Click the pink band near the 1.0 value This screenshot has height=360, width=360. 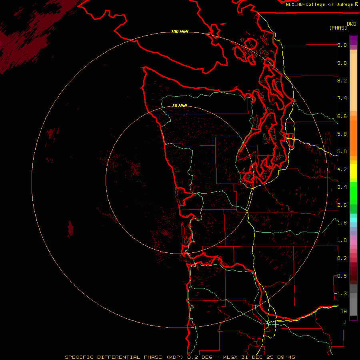[x=353, y=242]
